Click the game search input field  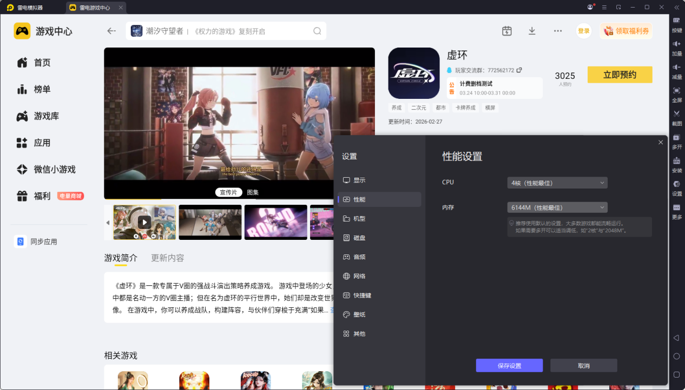pos(227,31)
